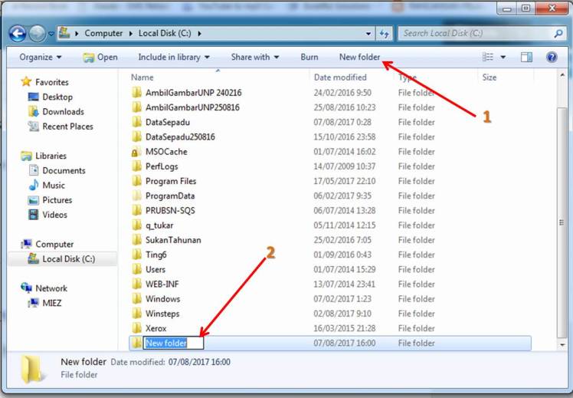The height and width of the screenshot is (398, 573).
Task: Select Music library in sidebar
Action: (54, 186)
